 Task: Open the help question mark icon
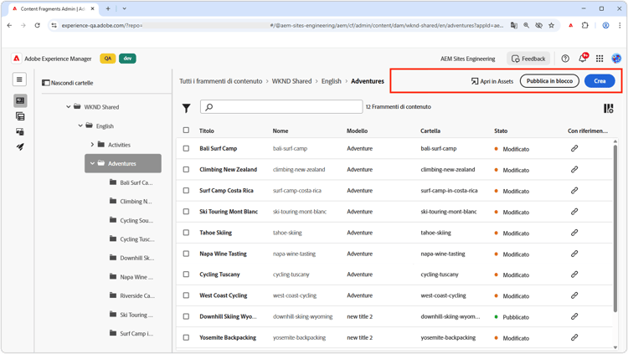tap(565, 59)
